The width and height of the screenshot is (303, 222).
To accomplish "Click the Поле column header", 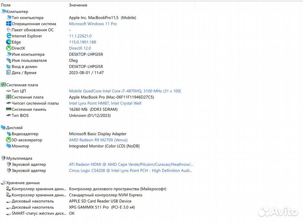I will [5, 5].
